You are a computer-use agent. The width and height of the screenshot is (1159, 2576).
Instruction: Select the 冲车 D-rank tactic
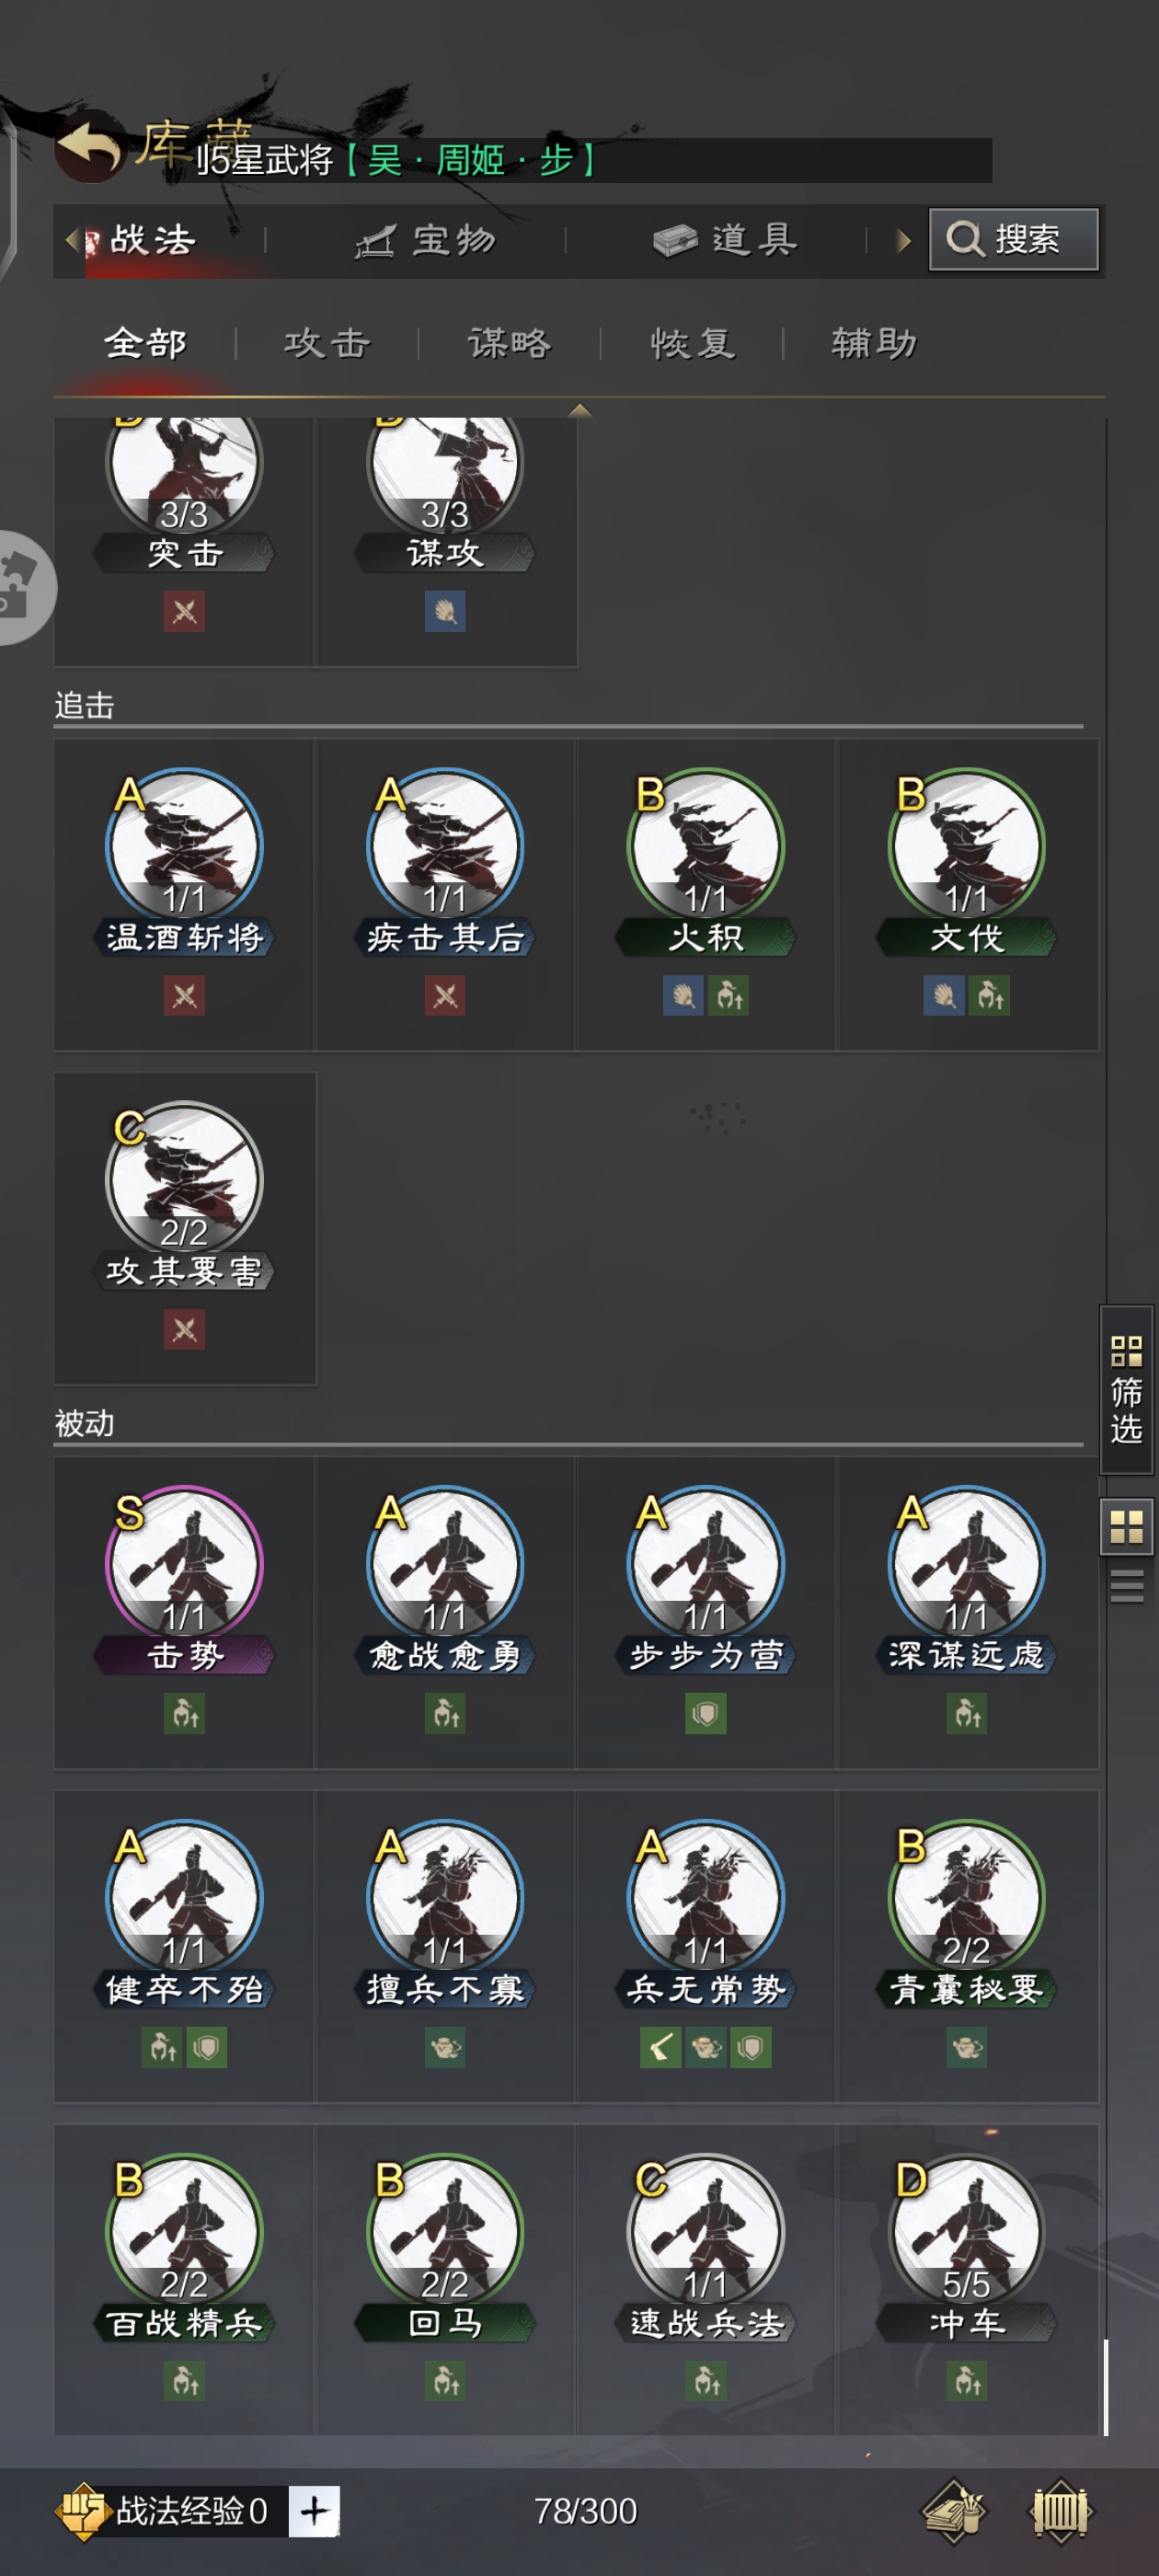(x=967, y=2232)
